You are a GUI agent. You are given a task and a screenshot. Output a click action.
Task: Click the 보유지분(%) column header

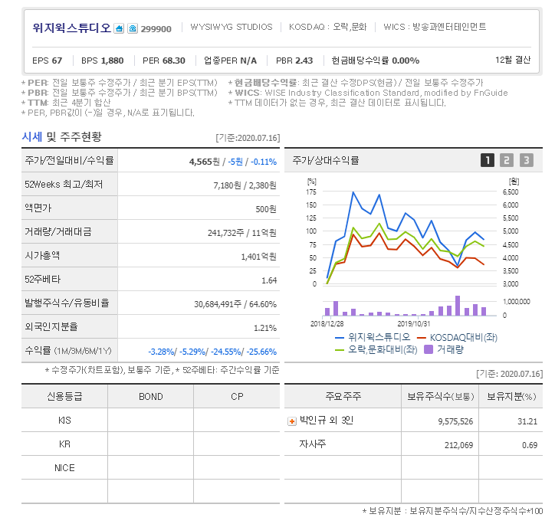(x=511, y=396)
